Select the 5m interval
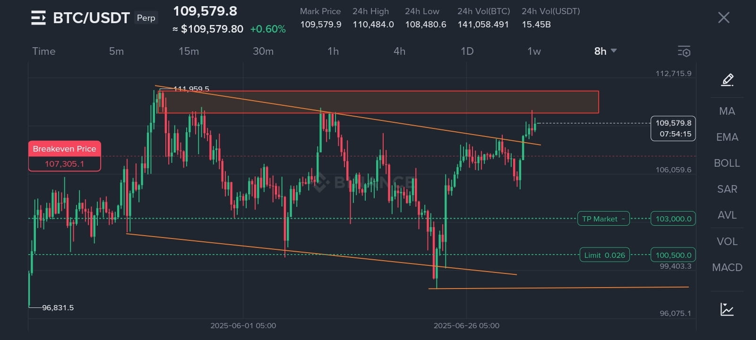 click(x=116, y=51)
